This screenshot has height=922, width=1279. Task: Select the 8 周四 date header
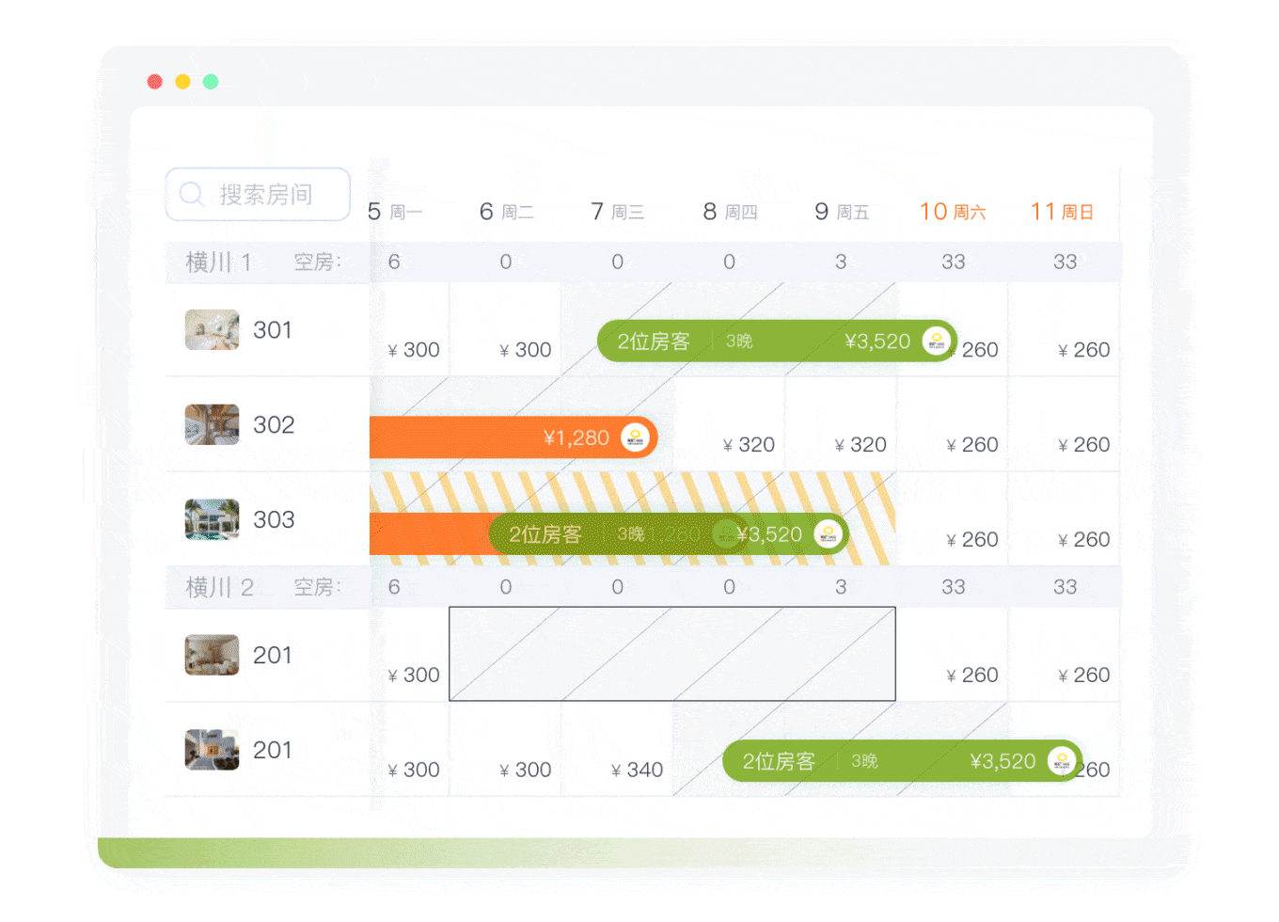point(730,212)
